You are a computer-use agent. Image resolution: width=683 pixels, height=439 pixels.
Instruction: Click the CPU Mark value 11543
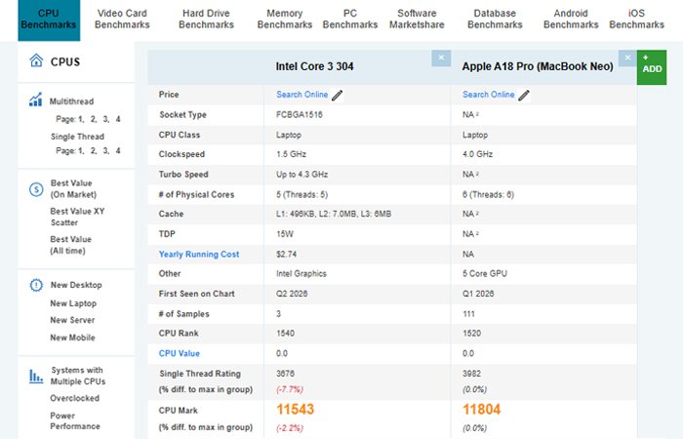click(x=296, y=410)
